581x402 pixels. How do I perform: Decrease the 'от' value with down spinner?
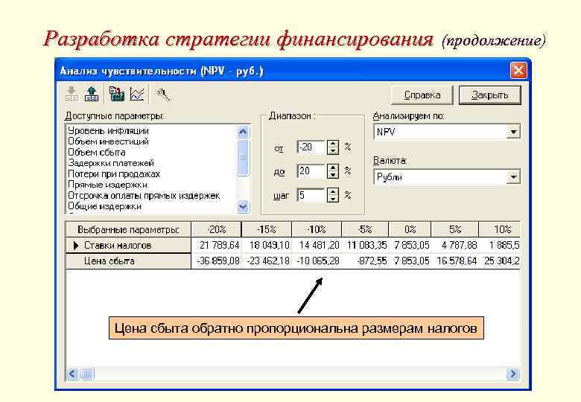(333, 150)
